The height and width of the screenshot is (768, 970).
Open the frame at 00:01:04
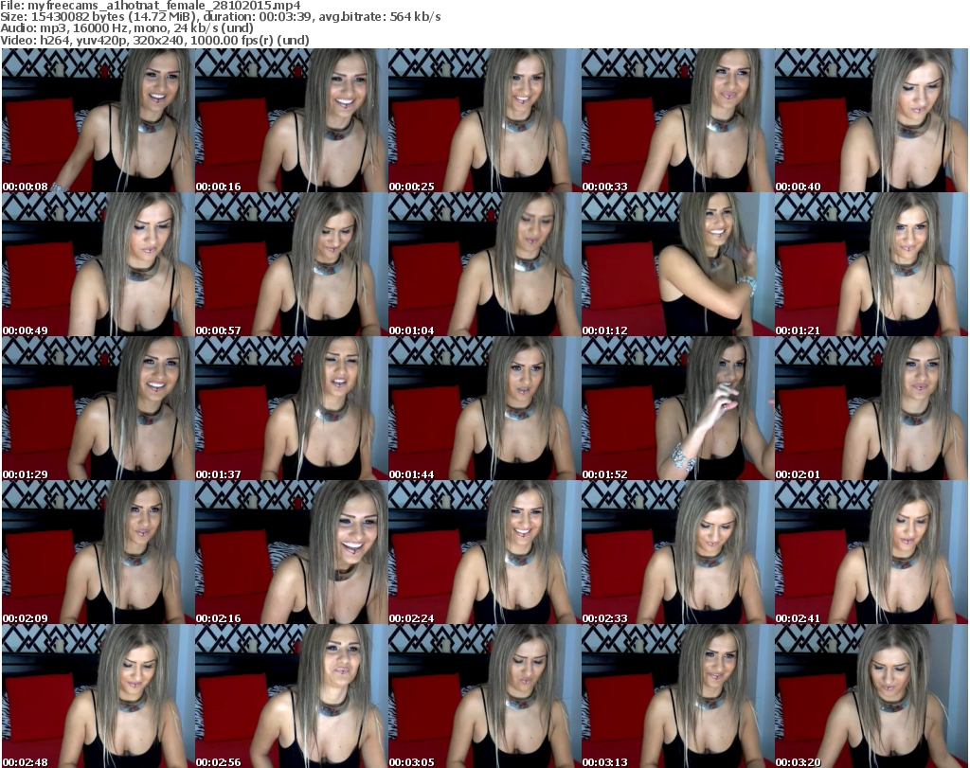[484, 264]
